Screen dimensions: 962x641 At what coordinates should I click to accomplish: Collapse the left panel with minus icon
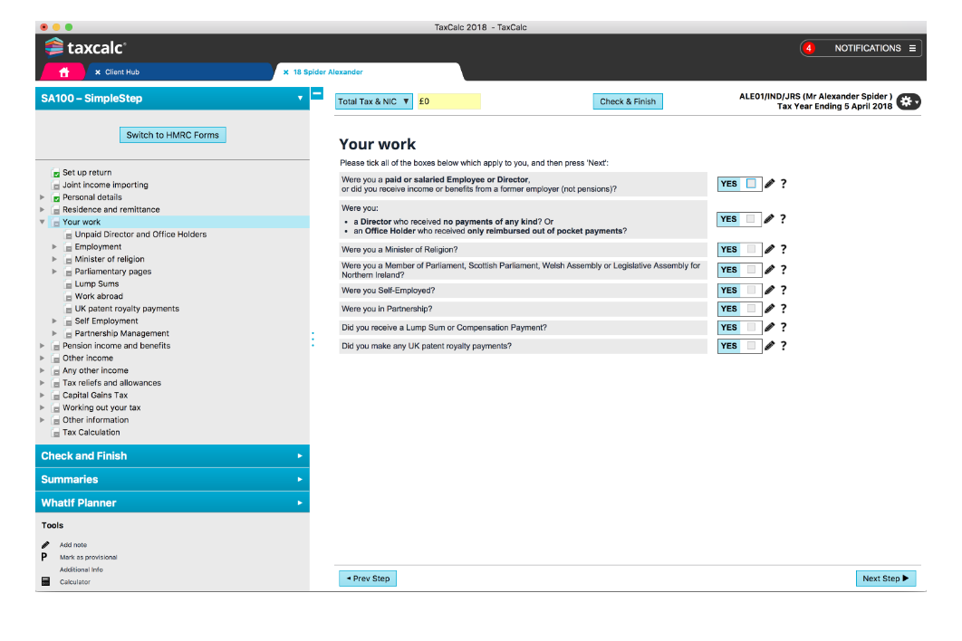(x=316, y=93)
